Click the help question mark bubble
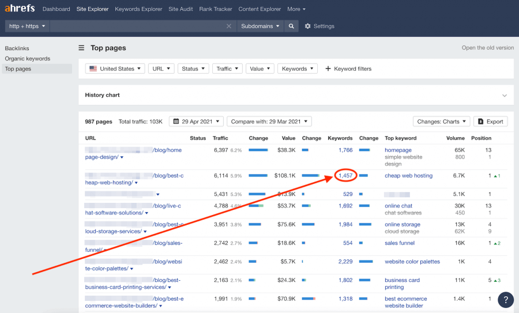The image size is (519, 313). click(506, 300)
